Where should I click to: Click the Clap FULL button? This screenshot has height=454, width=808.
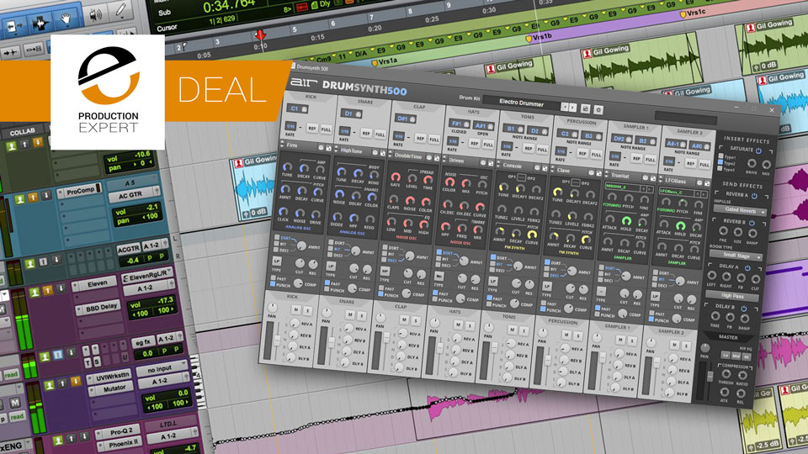point(434,140)
